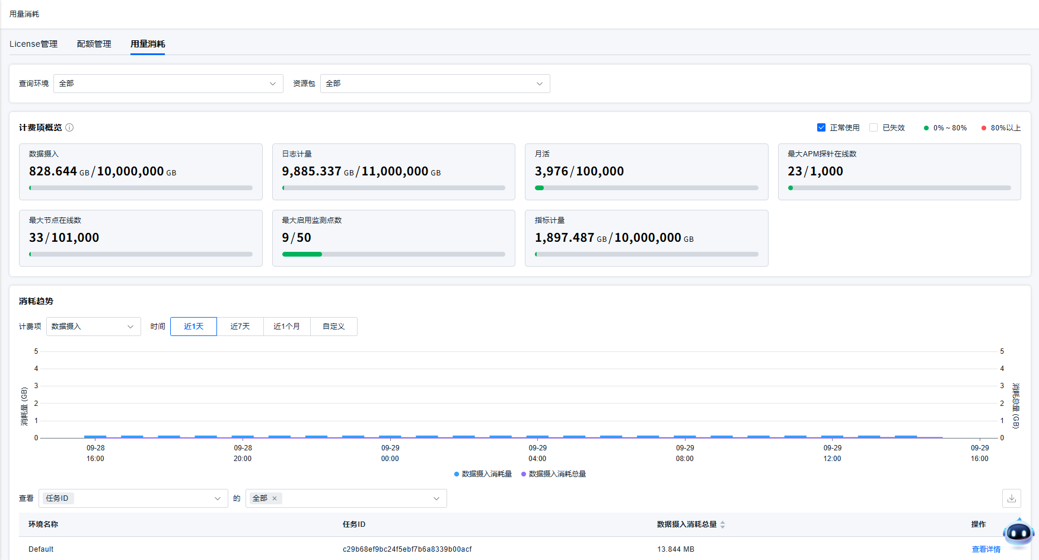Click the download icon above the table
Screen dimensions: 1039x560
pos(1011,498)
